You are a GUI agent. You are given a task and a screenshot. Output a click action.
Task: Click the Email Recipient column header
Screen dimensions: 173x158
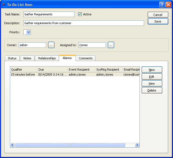pyautogui.click(x=131, y=70)
